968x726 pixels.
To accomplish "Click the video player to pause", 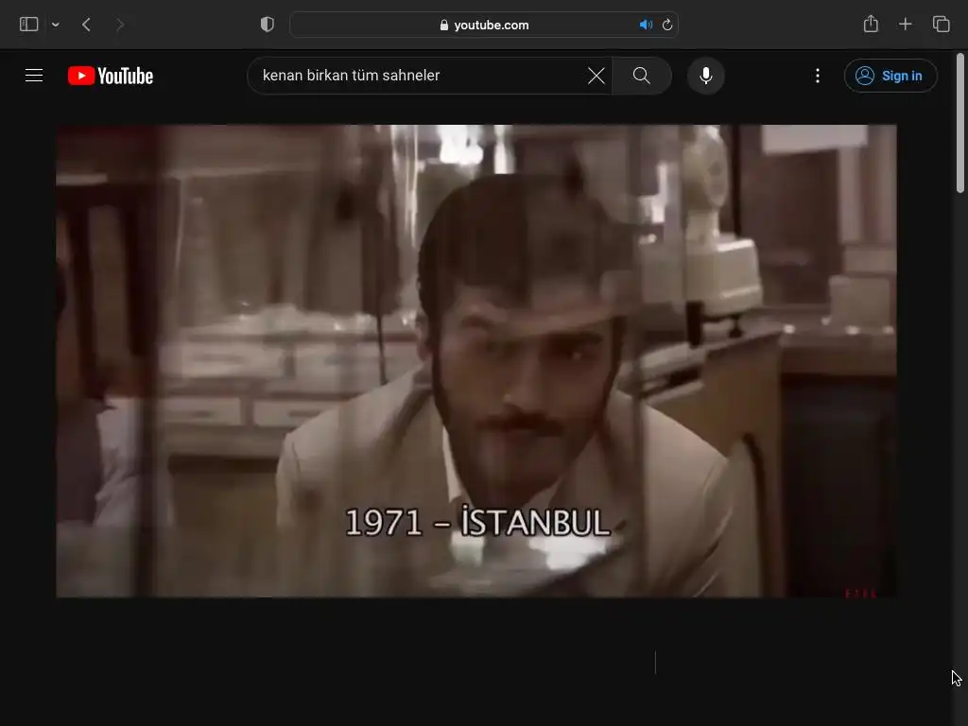I will click(x=476, y=360).
